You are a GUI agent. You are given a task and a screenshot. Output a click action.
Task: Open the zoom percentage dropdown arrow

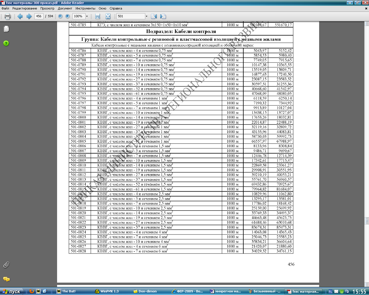[87, 16]
